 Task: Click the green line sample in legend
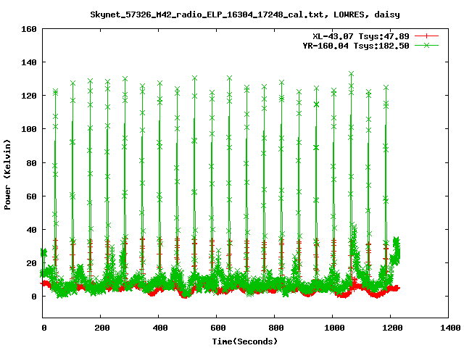coord(426,45)
